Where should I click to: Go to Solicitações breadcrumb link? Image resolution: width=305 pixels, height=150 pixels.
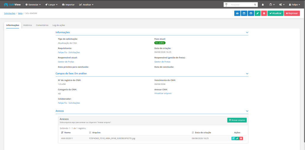click(10, 14)
